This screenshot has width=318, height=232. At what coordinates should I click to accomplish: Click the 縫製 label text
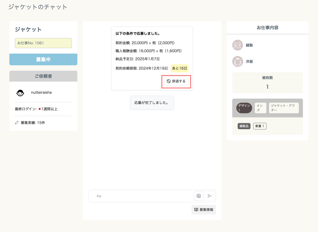coord(249,45)
